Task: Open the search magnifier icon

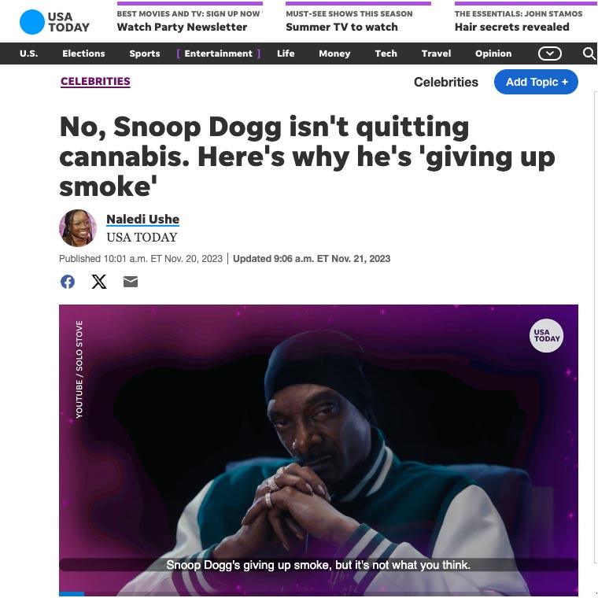Action: pos(589,54)
